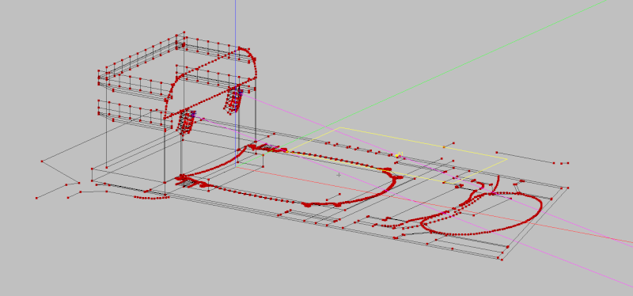The width and height of the screenshot is (633, 296).
Task: Click the origin where the axes meet
Action: (x=236, y=165)
